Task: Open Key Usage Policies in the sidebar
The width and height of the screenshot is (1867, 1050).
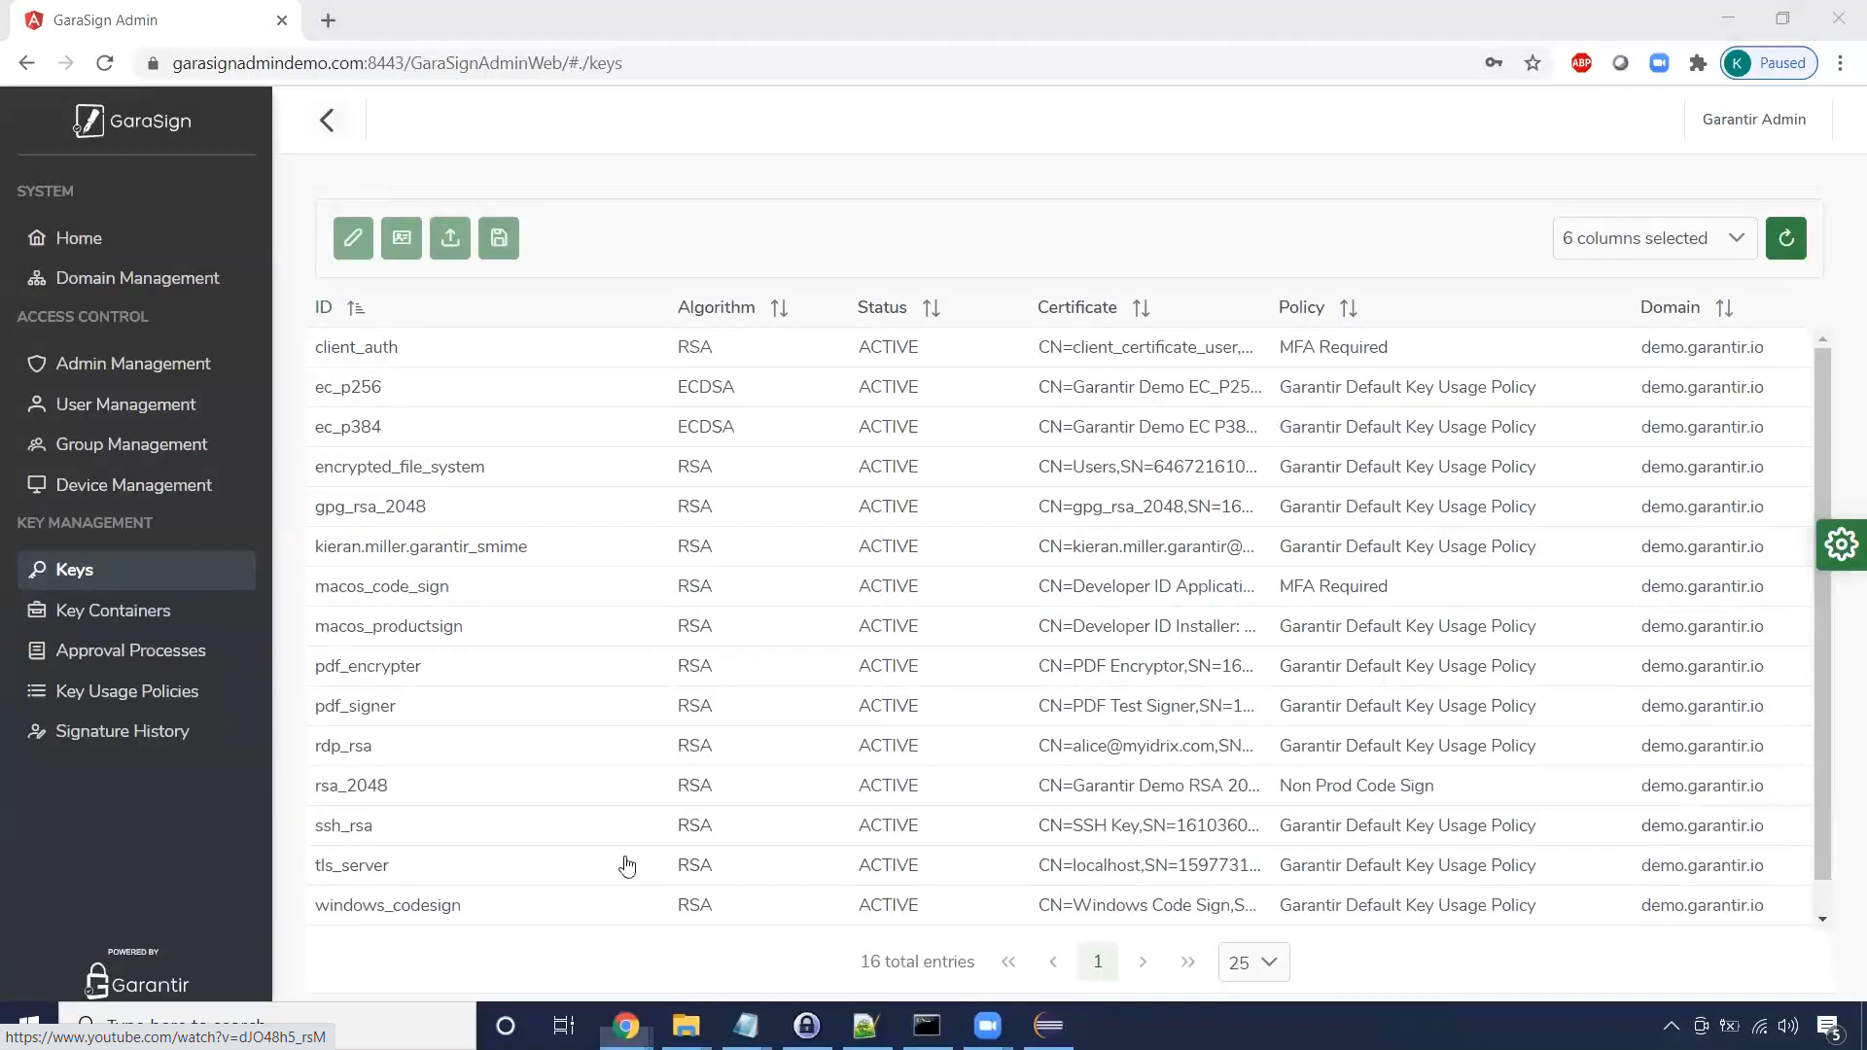Action: 126,691
